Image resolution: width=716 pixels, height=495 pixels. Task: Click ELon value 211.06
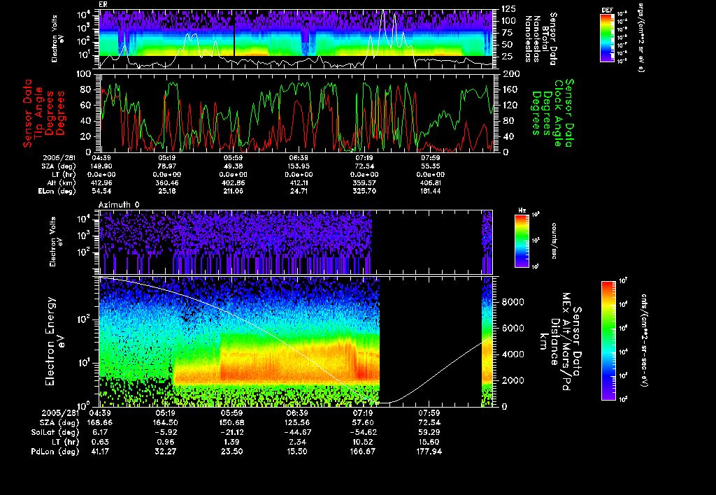coord(233,192)
